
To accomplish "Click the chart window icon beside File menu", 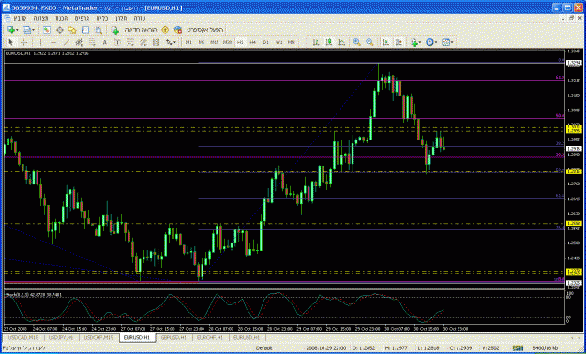I will 8,18.
